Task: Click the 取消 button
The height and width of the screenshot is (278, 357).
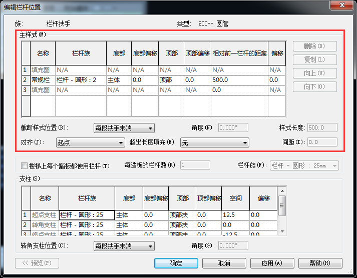Action: (x=224, y=263)
